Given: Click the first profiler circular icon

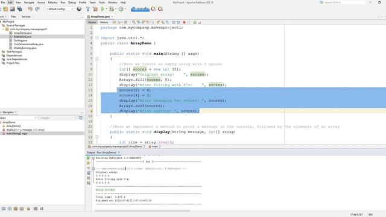Looking at the screenshot, I should [153, 9].
